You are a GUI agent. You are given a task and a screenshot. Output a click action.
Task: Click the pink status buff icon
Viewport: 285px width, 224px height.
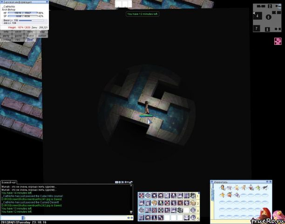tap(278, 41)
